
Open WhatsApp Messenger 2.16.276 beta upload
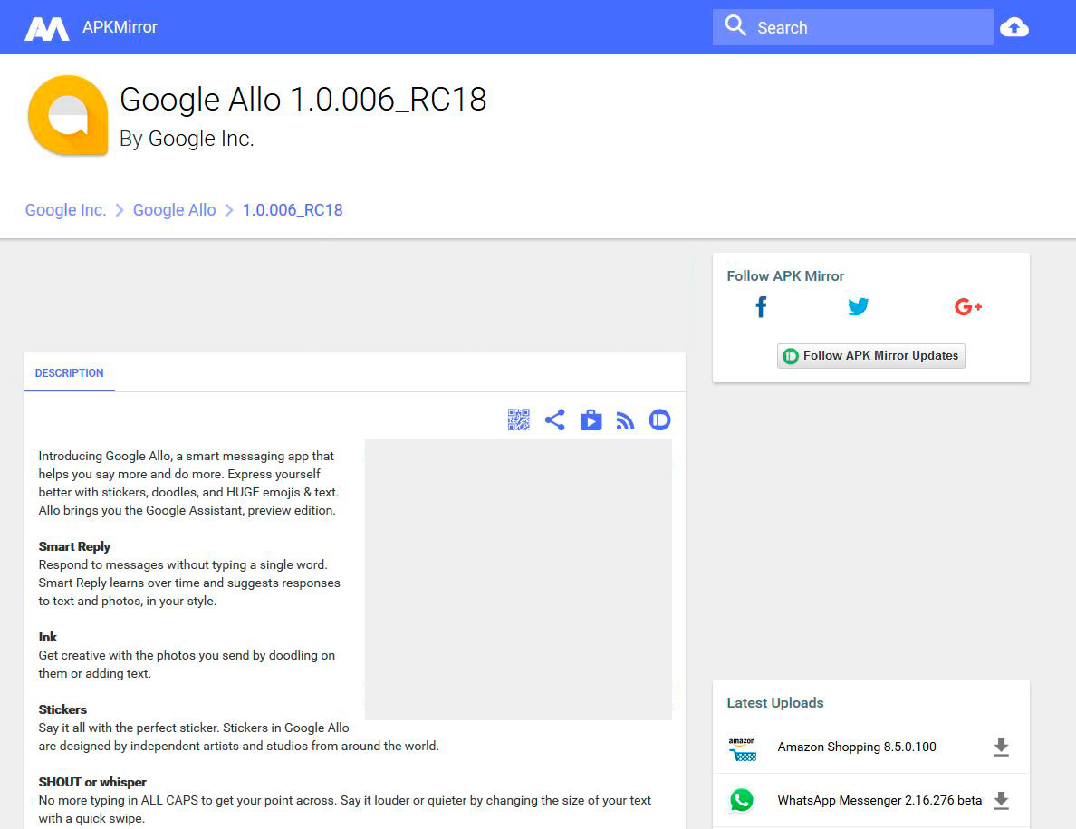[879, 800]
